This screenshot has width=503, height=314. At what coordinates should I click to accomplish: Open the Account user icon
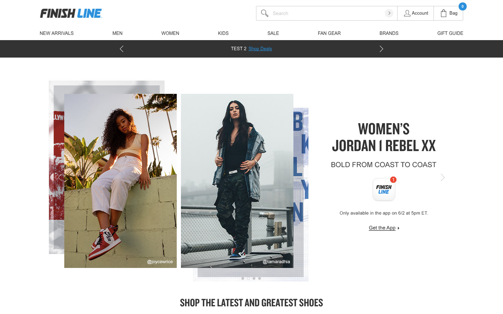pos(407,13)
